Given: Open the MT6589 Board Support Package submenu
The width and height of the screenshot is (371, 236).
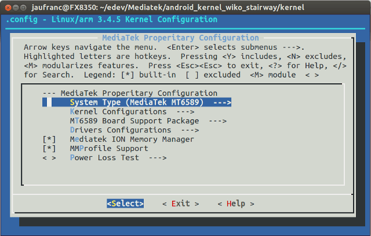Looking at the screenshot, I should (x=148, y=121).
